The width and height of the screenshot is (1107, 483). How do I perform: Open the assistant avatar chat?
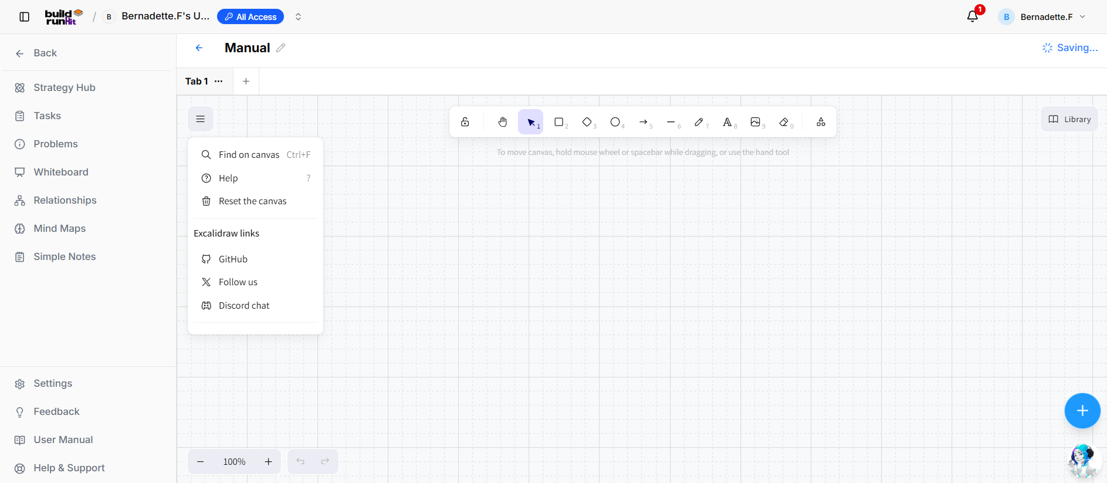(x=1083, y=461)
